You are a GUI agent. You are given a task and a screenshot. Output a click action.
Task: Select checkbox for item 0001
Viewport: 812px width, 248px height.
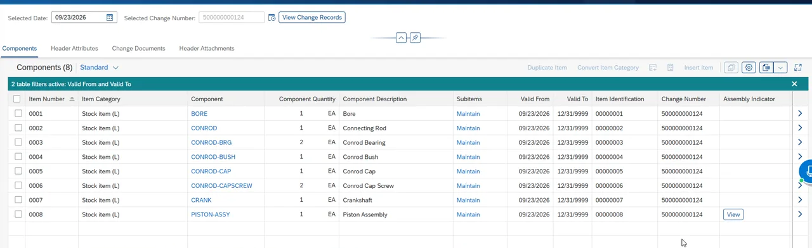18,114
